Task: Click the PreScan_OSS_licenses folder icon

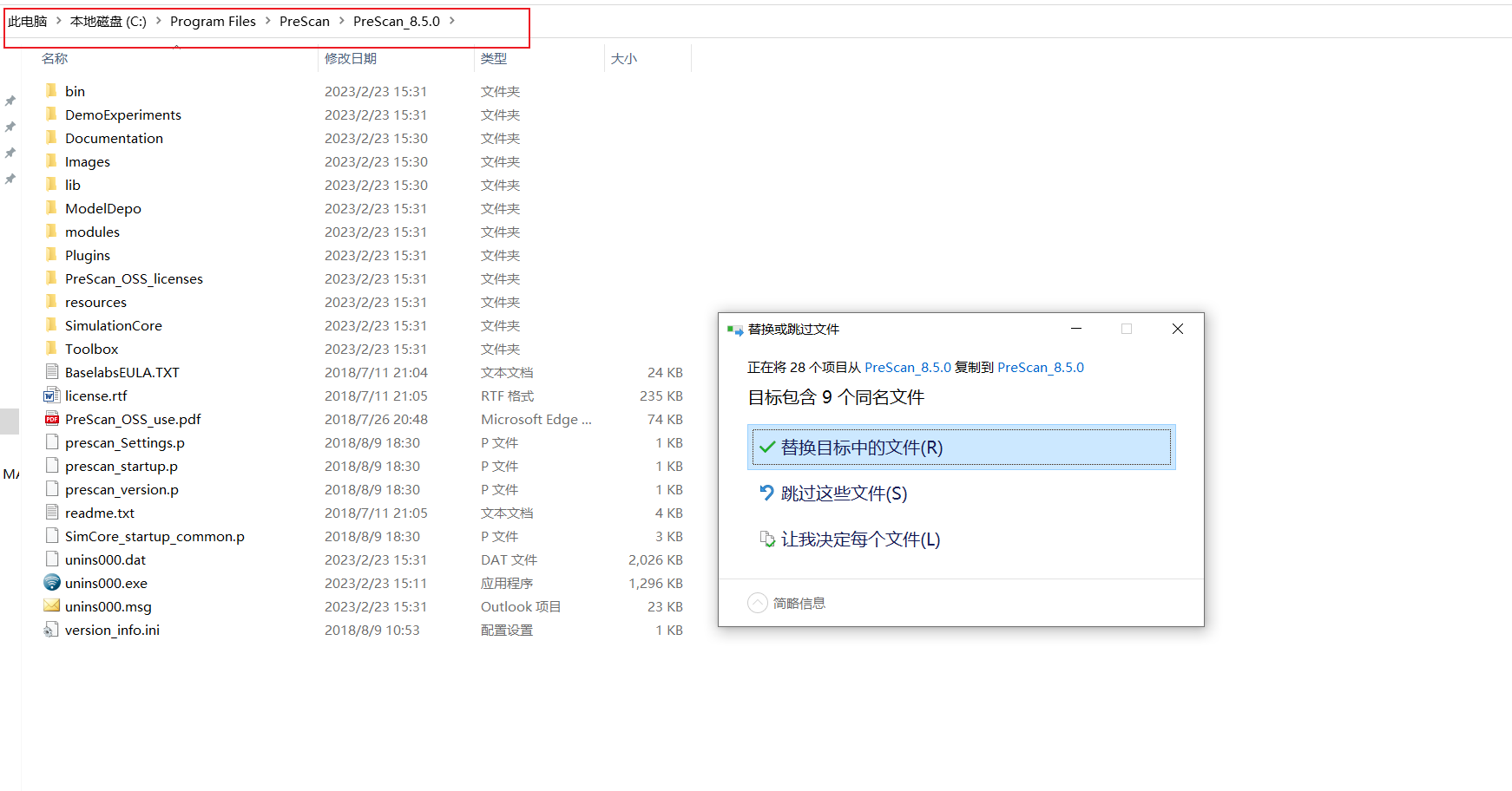Action: pos(51,278)
